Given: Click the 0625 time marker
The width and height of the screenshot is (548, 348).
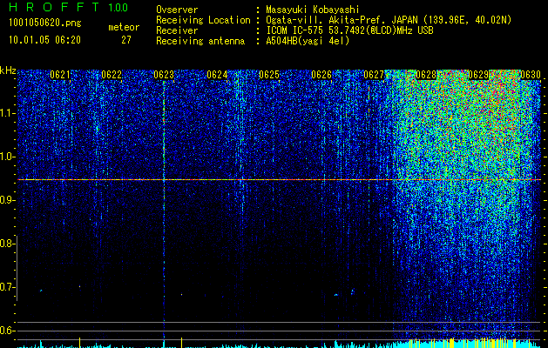Looking at the screenshot, I should [269, 75].
